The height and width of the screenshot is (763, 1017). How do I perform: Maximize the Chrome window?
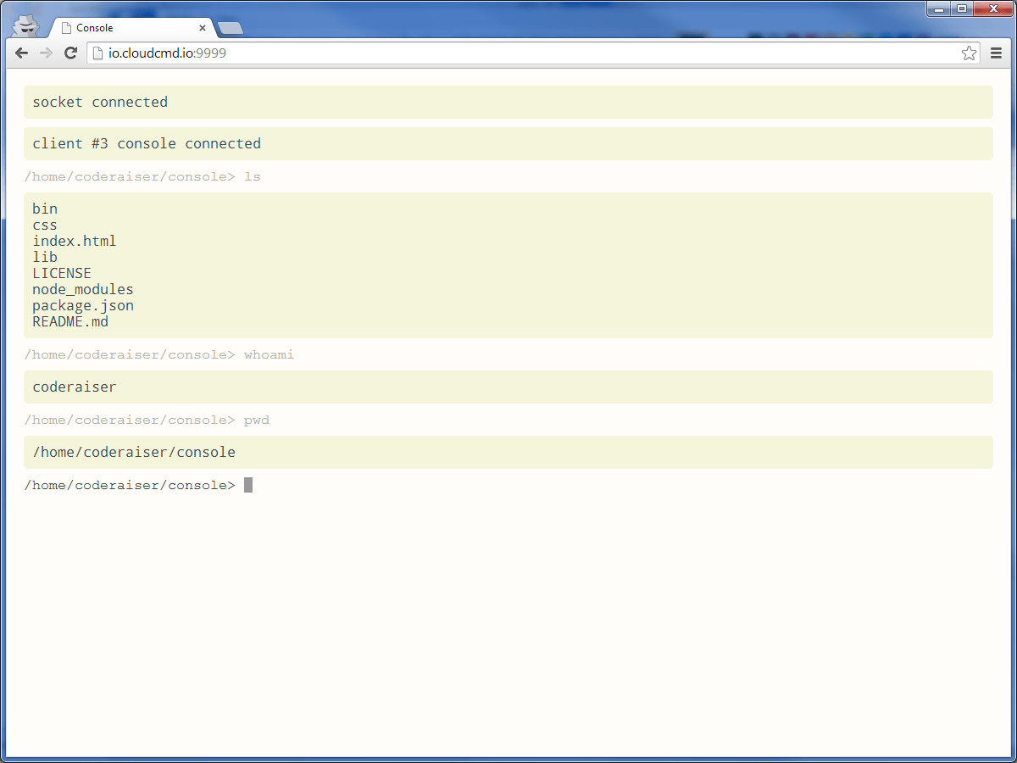tap(962, 8)
